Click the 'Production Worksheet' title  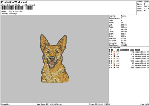point(14,2)
